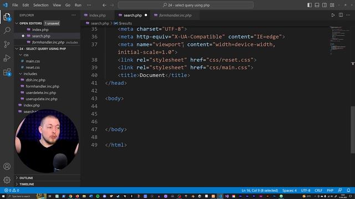Switch to the search.php tab
This screenshot has height=199, width=355.
point(133,15)
